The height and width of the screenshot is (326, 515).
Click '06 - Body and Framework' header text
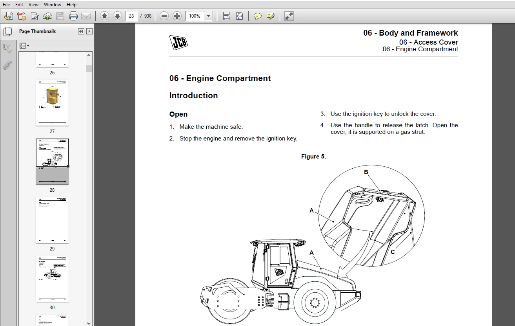[411, 33]
